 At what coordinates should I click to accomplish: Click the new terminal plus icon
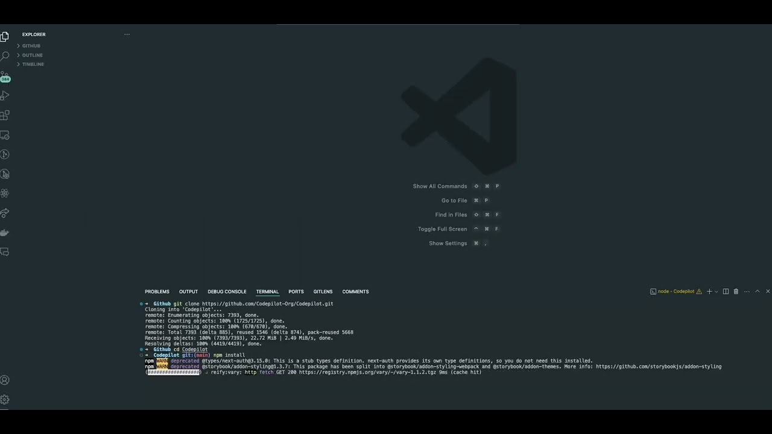[709, 292]
